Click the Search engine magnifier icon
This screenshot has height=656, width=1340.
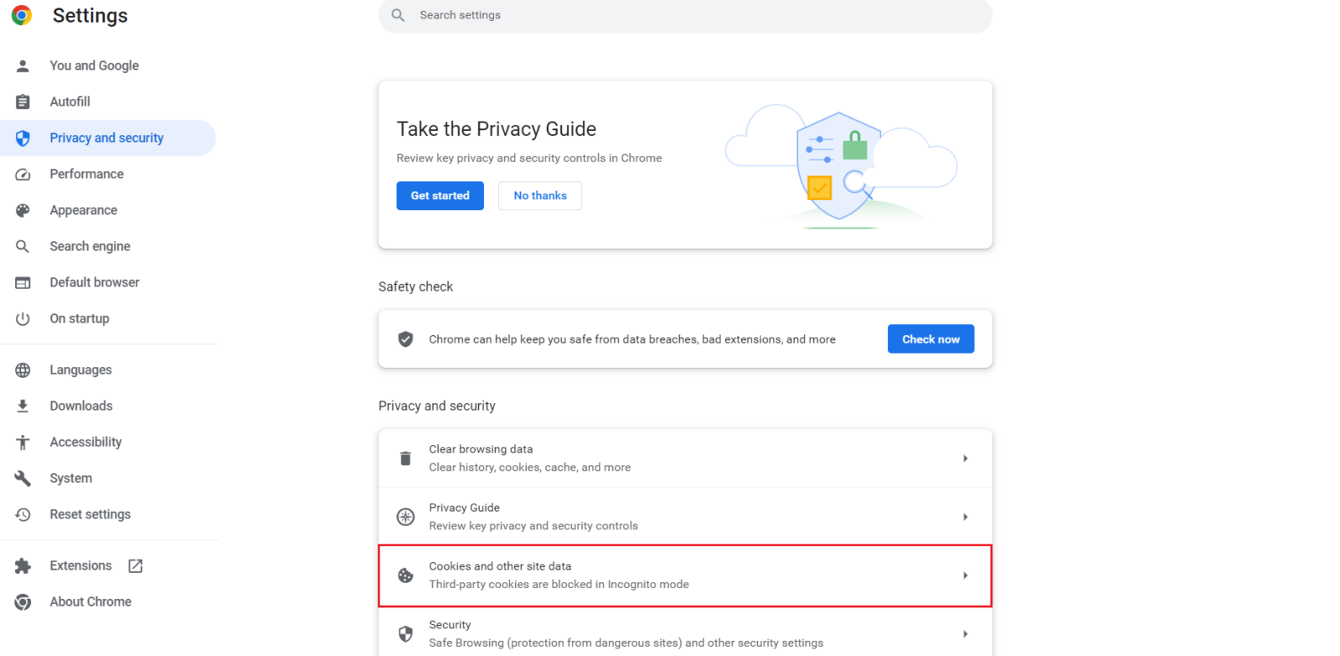(23, 245)
